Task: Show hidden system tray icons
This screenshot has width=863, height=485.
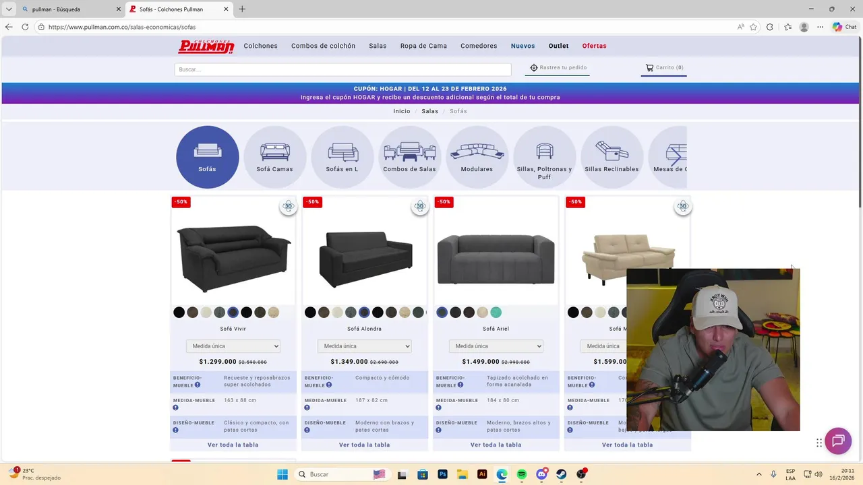Action: pyautogui.click(x=759, y=474)
